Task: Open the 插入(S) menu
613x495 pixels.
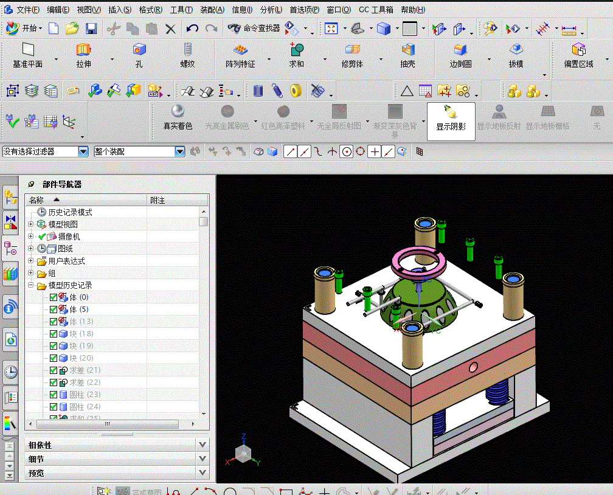Action: coord(120,10)
